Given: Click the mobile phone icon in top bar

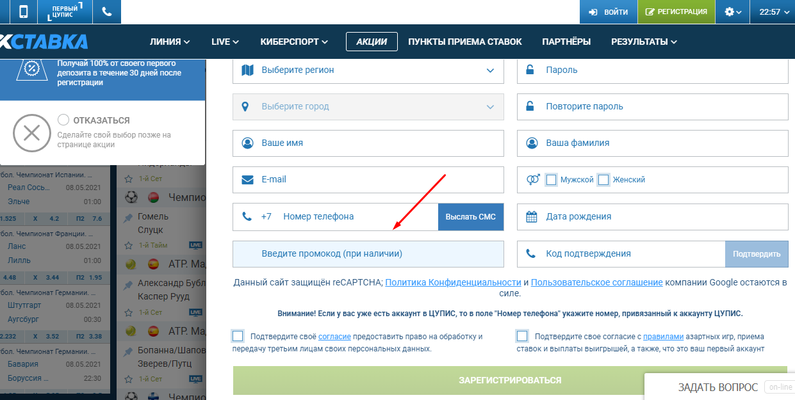Looking at the screenshot, I should (24, 12).
